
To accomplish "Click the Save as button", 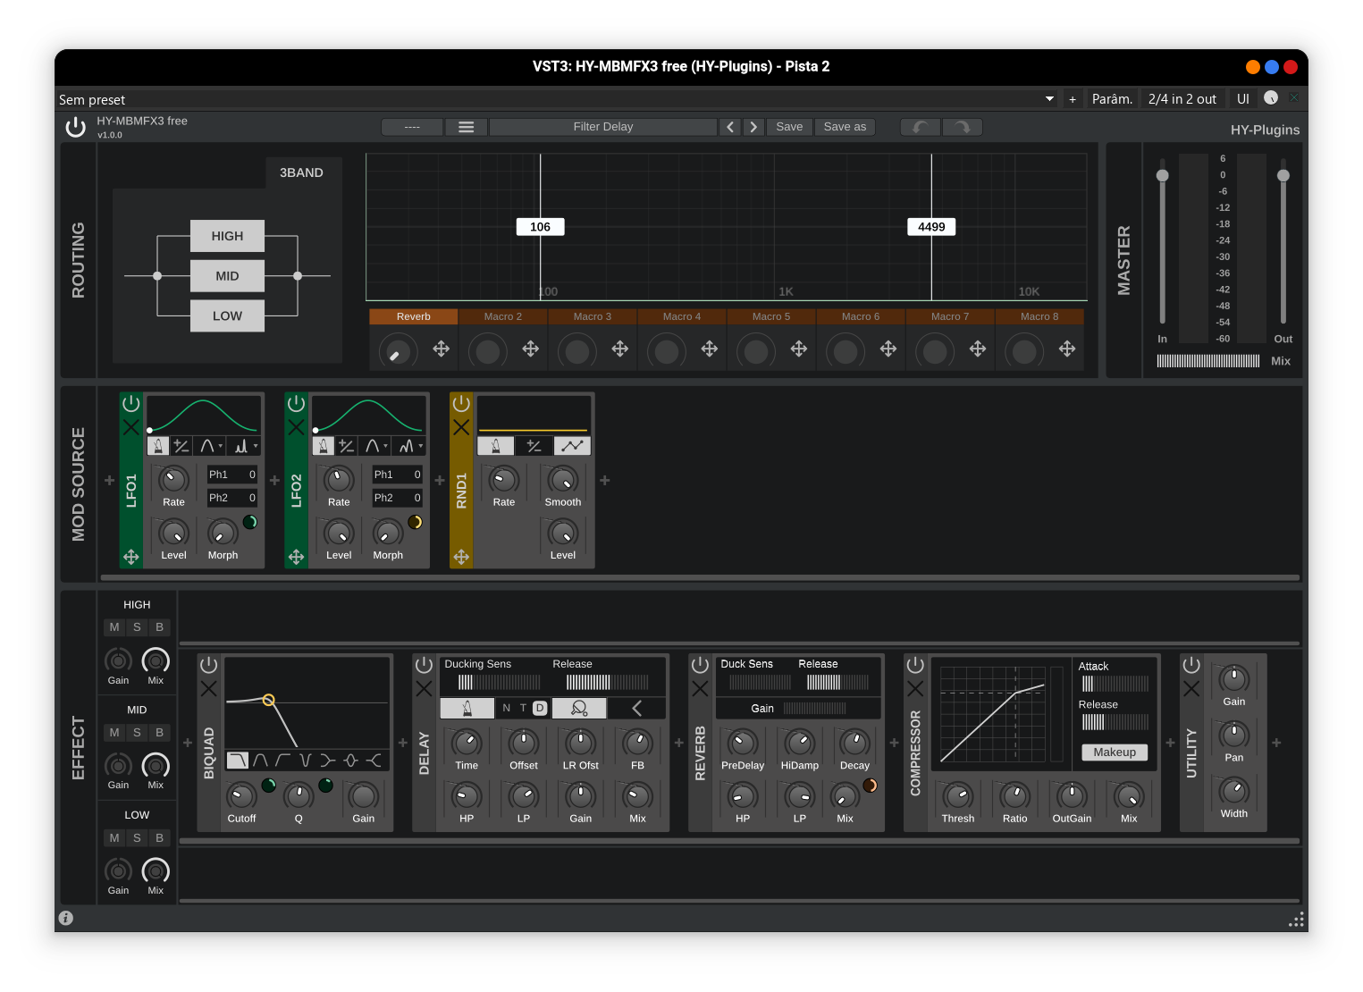I will point(844,126).
